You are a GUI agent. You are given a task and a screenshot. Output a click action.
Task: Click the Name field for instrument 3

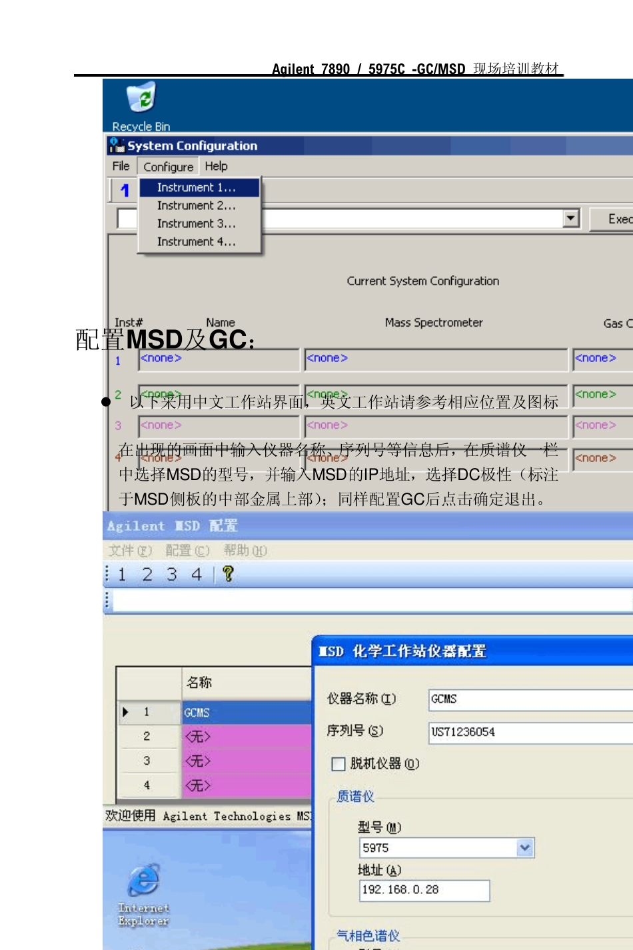tap(219, 426)
